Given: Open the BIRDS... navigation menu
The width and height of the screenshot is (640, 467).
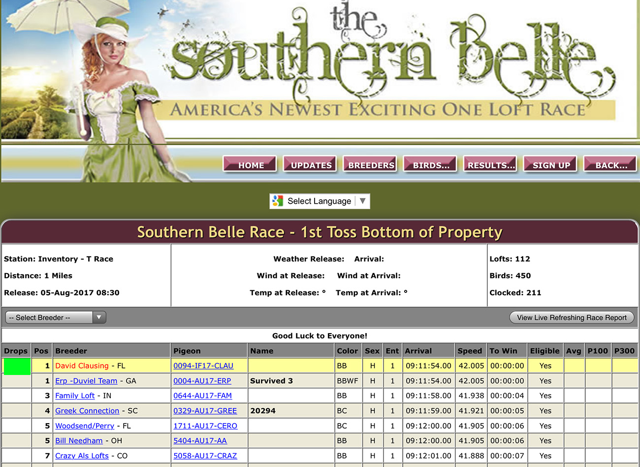Looking at the screenshot, I should (x=430, y=164).
